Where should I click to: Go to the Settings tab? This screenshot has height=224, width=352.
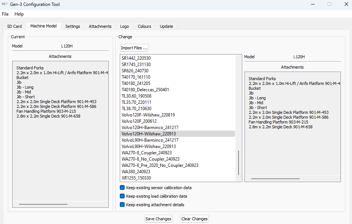(x=72, y=26)
